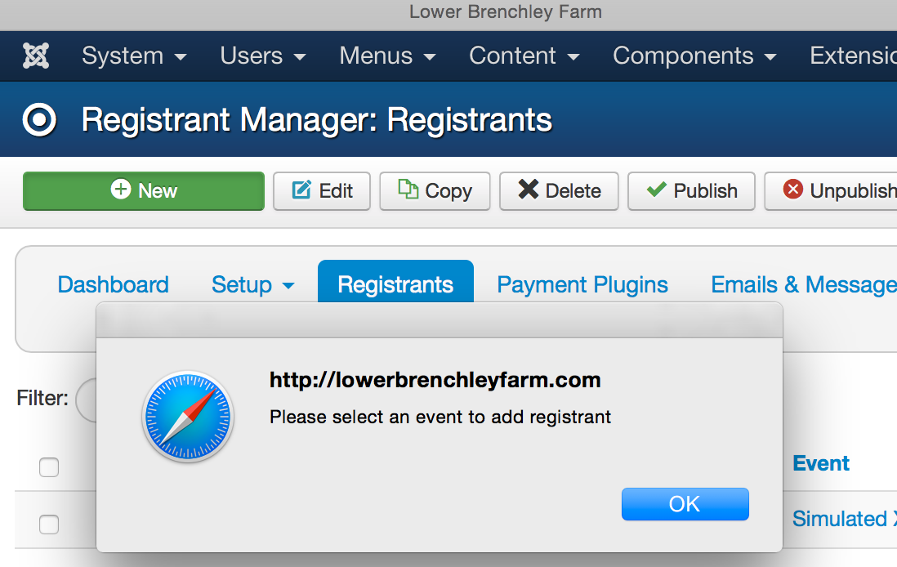Click the Joomla logo icon
Viewport: 897px width, 567px height.
pos(36,56)
